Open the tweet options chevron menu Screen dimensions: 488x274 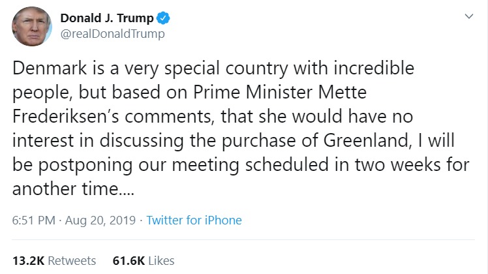point(468,18)
